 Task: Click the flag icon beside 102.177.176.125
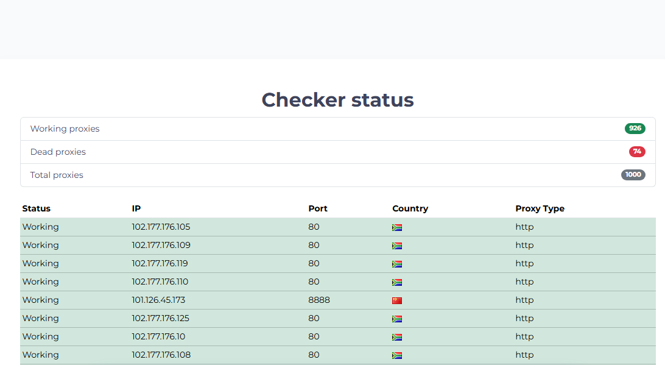(x=397, y=319)
